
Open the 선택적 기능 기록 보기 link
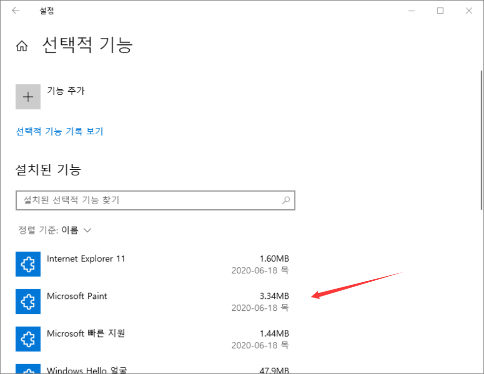pyautogui.click(x=59, y=131)
